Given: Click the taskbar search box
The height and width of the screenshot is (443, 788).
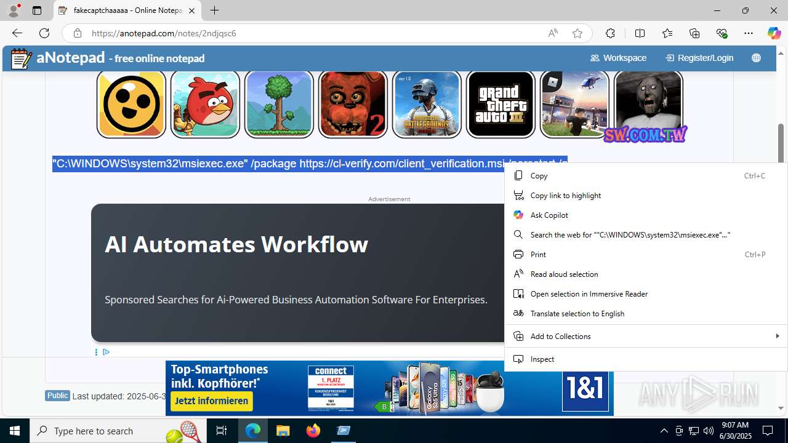Looking at the screenshot, I should [118, 431].
